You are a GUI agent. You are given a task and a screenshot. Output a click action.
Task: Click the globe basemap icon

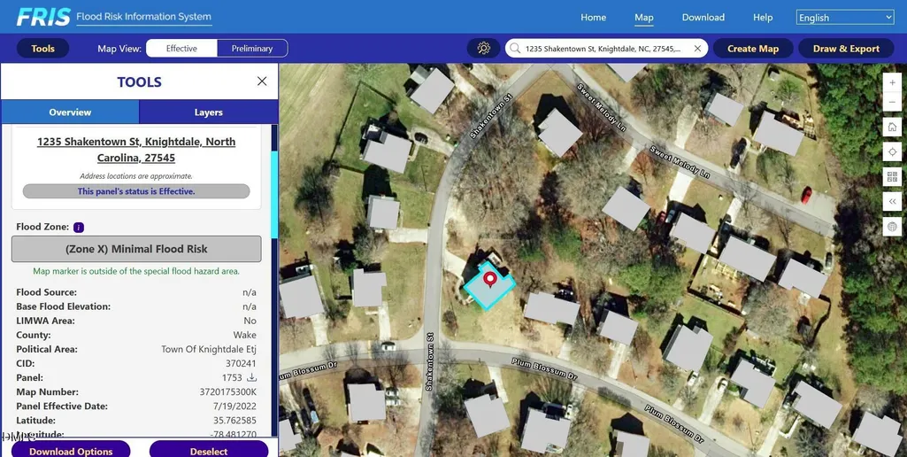coord(892,227)
